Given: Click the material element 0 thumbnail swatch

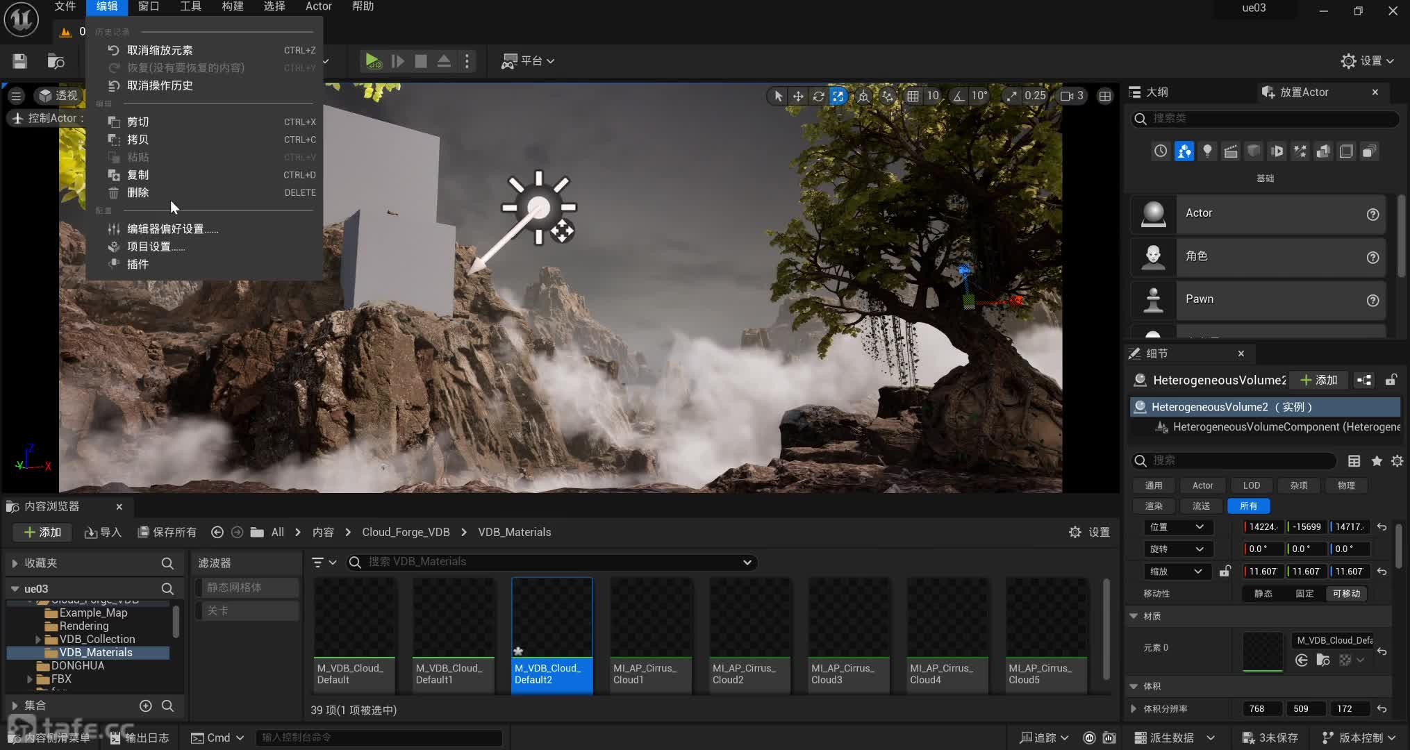Looking at the screenshot, I should coord(1262,651).
